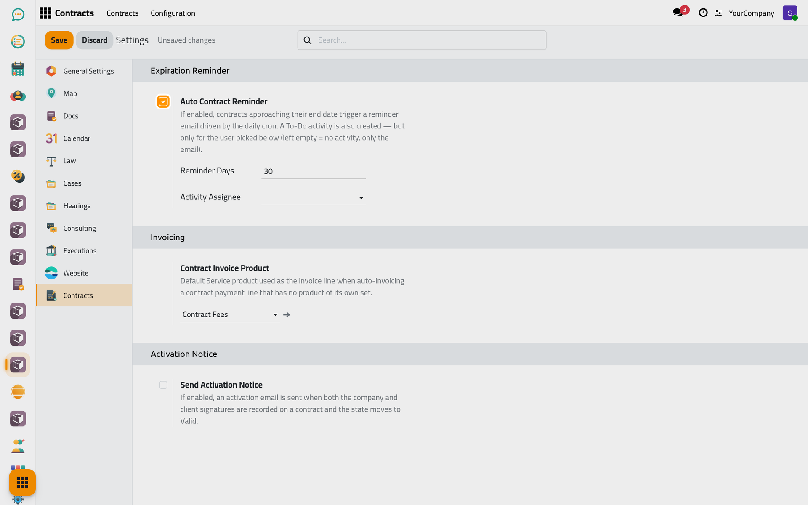
Task: Open the Docs document icon in left dock
Action: point(18,284)
